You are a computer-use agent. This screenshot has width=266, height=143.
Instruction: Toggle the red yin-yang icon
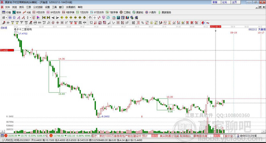tap(203, 23)
